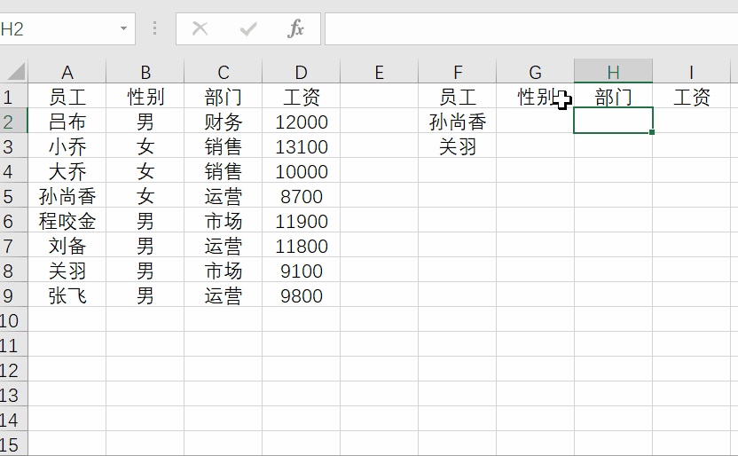This screenshot has width=738, height=456.
Task: Click the Enter checkmark formula bar icon
Action: (248, 29)
